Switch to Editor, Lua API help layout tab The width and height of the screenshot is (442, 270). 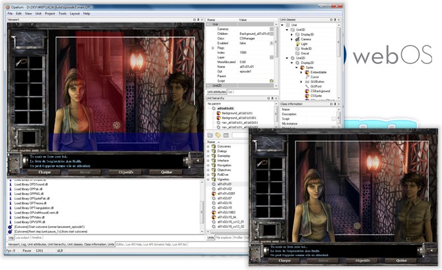tap(152, 244)
